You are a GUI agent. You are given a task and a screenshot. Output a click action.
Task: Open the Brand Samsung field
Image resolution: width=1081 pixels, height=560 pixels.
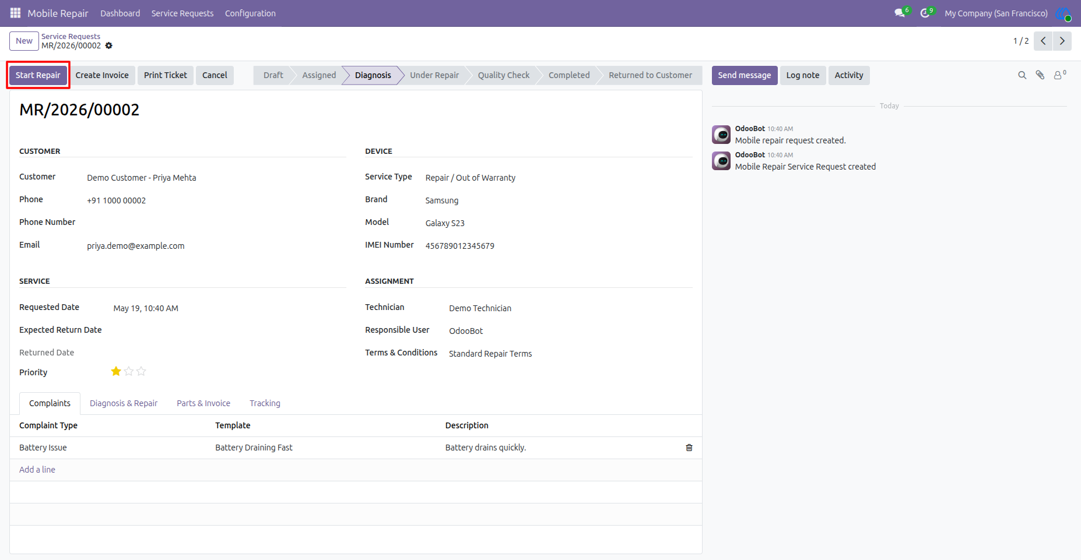point(559,200)
